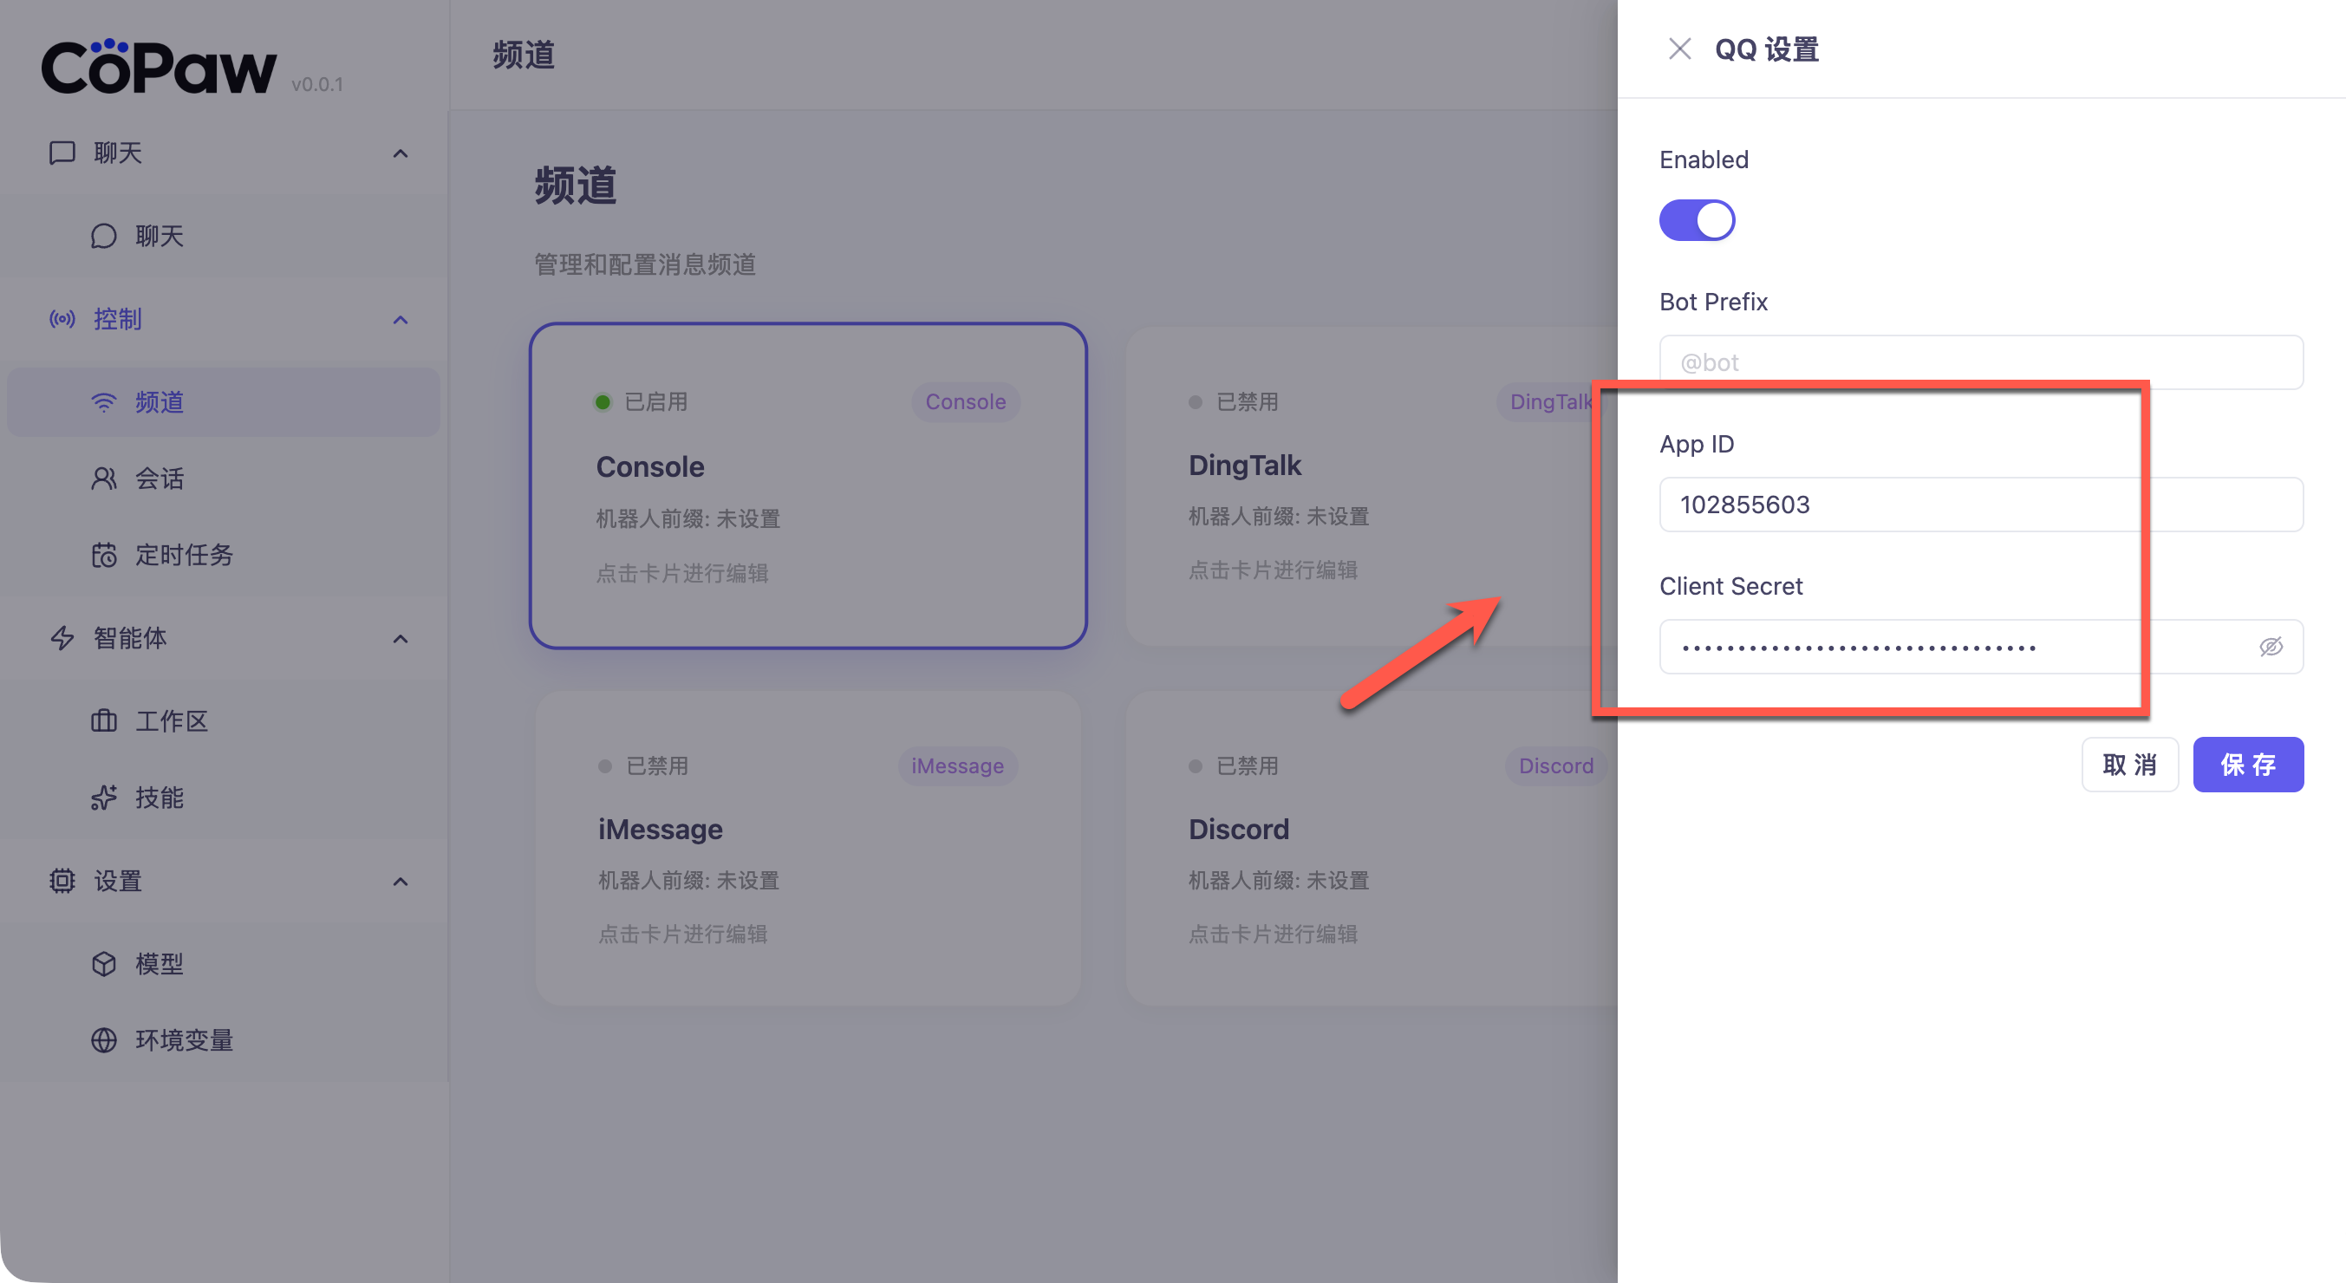Collapse the 控制 section chevron
Viewport: 2346px width, 1283px height.
(400, 320)
